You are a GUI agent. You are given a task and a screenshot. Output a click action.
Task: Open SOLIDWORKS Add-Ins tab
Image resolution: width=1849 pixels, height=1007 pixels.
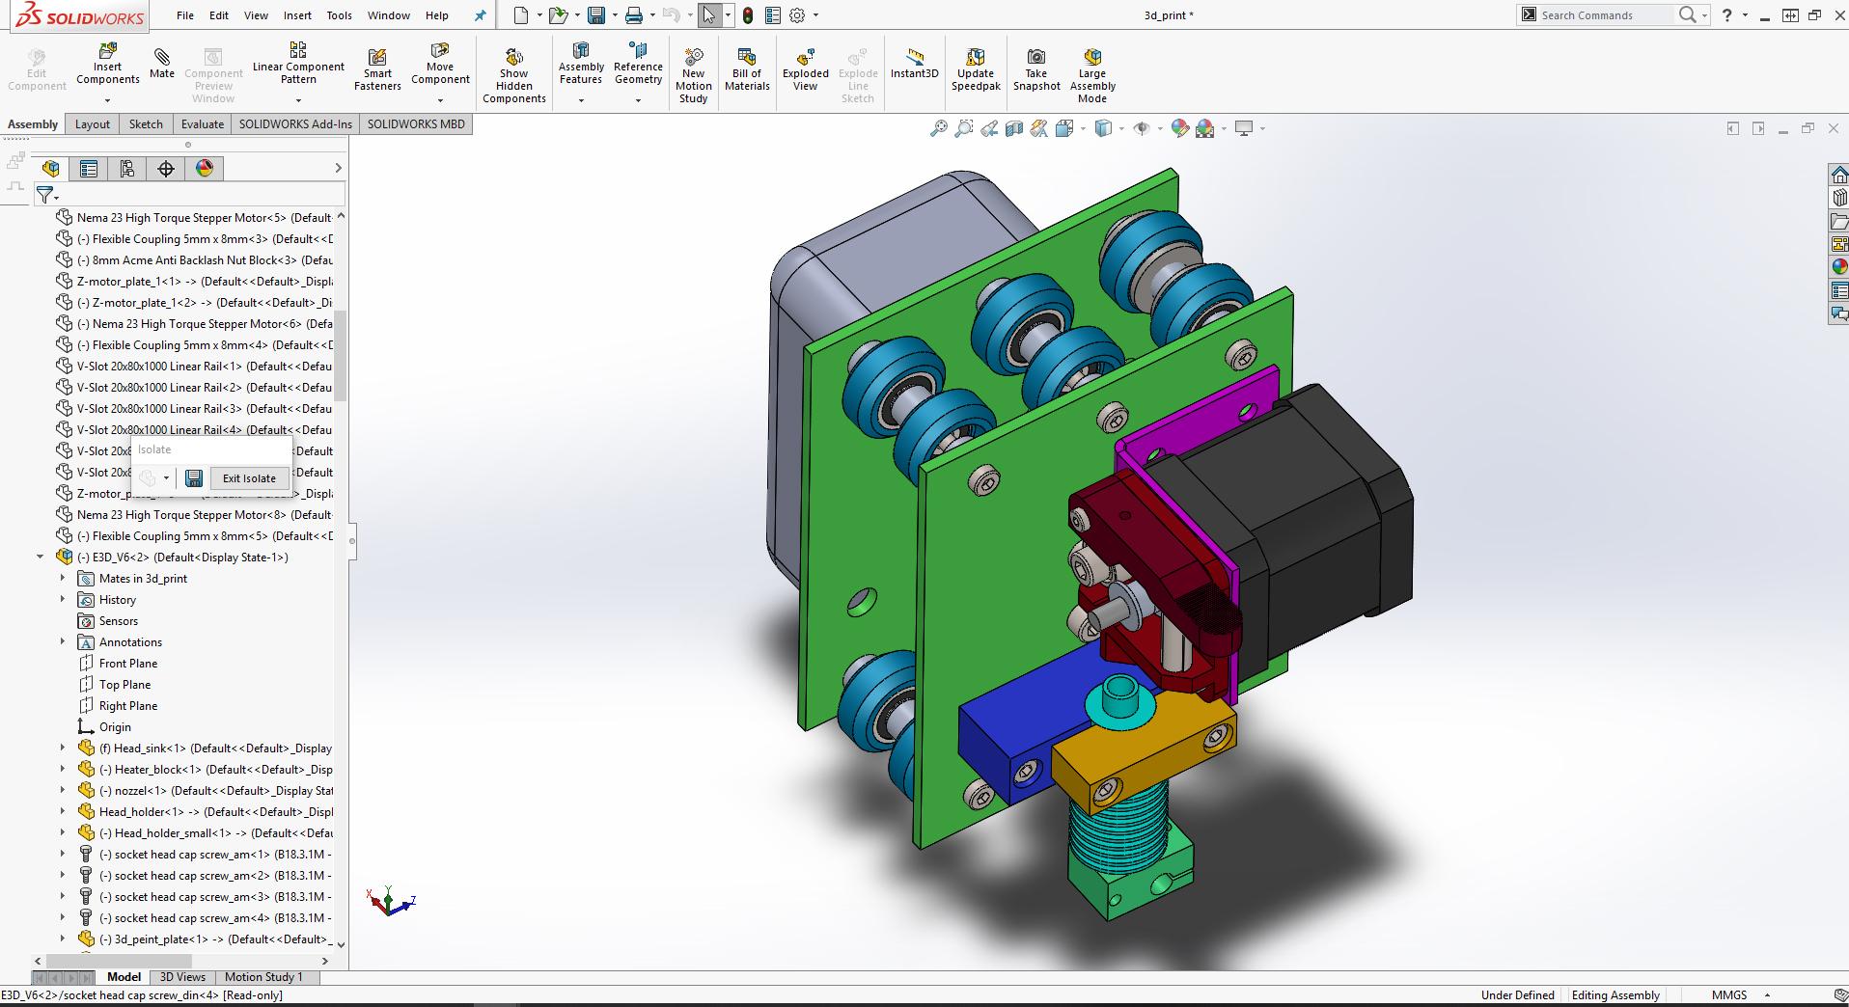coord(295,123)
